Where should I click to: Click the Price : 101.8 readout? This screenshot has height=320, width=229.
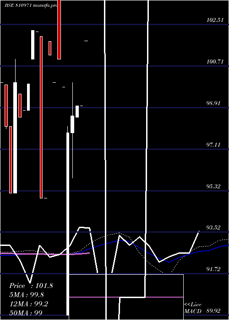click(31, 286)
